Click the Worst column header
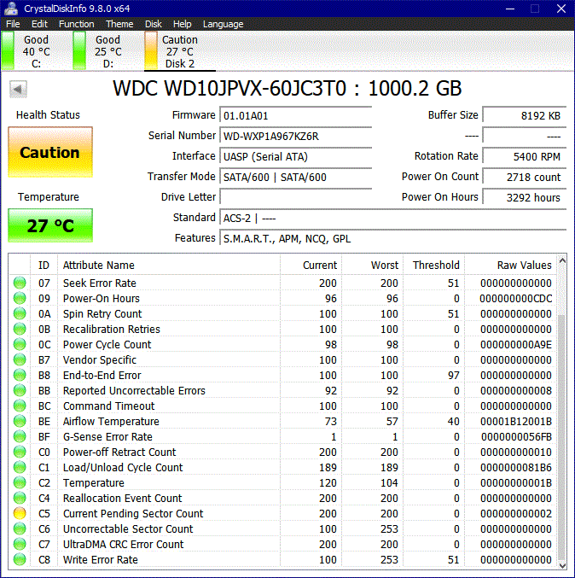Screen dimensions: 575x578 click(373, 265)
